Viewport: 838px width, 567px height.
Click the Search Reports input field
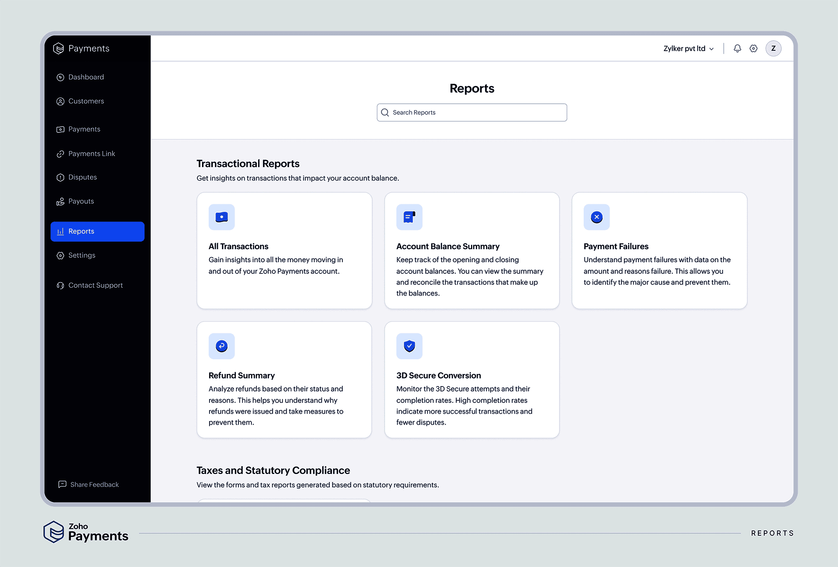point(471,112)
